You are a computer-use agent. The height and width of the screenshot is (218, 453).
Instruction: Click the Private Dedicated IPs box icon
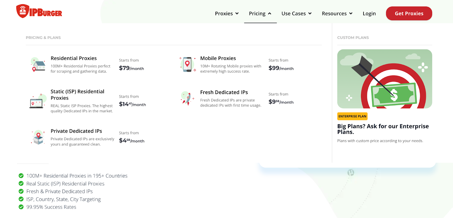coord(38,137)
